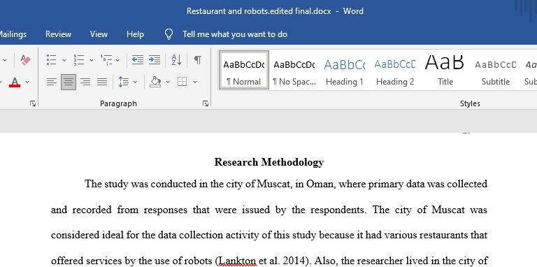Open the Help tab
The width and height of the screenshot is (537, 267).
pyautogui.click(x=135, y=34)
